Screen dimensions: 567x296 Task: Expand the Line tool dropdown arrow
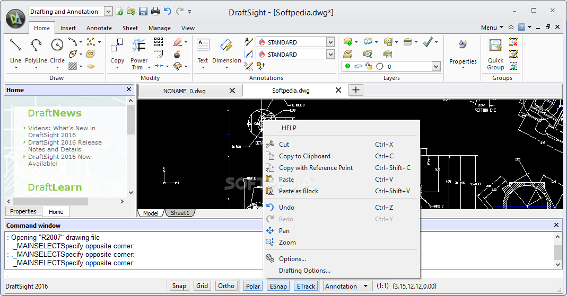click(15, 67)
